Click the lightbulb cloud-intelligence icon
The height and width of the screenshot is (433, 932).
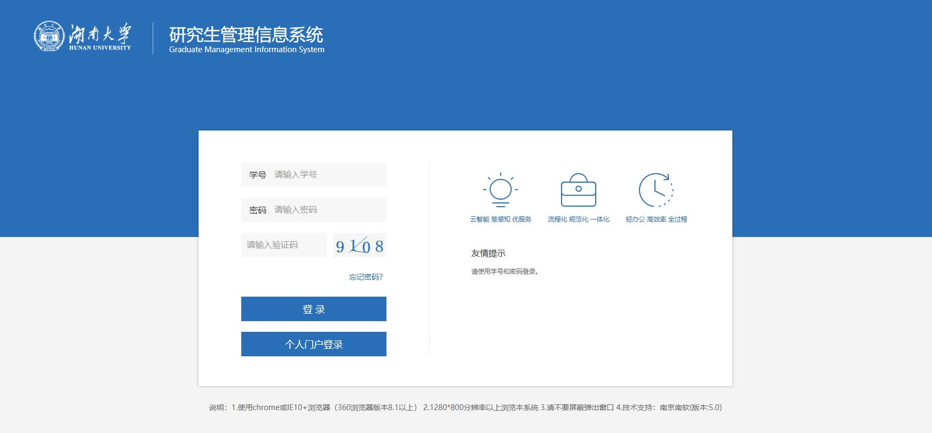click(x=500, y=190)
